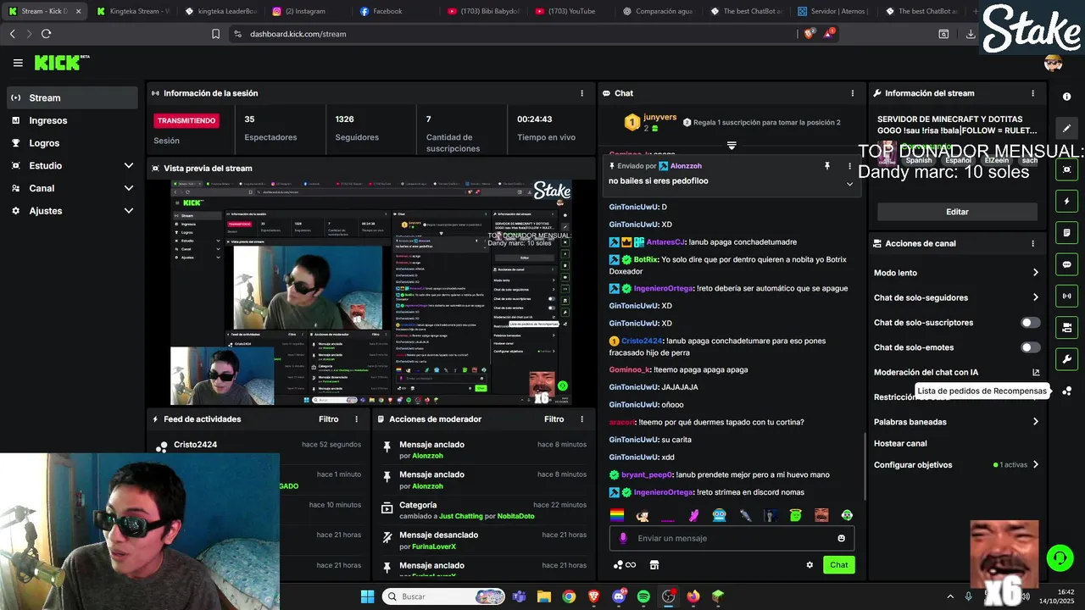Image resolution: width=1085 pixels, height=610 pixels.
Task: Open the chat bubble icon in right toolbar
Action: [1066, 264]
